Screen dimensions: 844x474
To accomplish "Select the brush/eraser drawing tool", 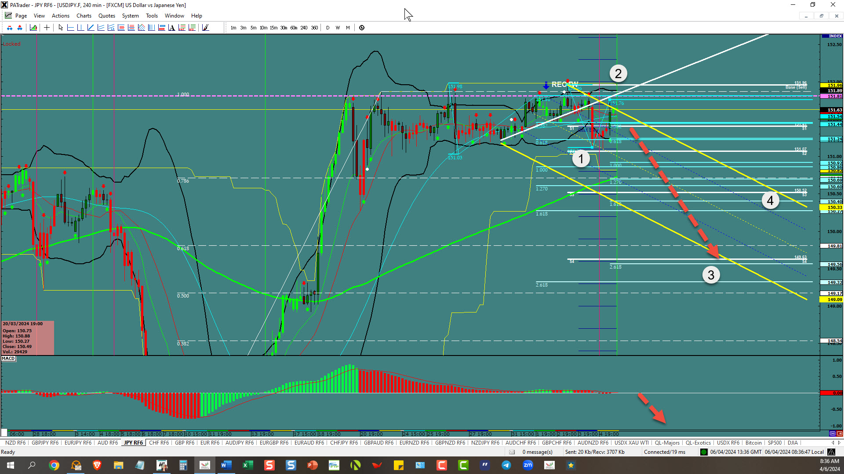I will [205, 28].
